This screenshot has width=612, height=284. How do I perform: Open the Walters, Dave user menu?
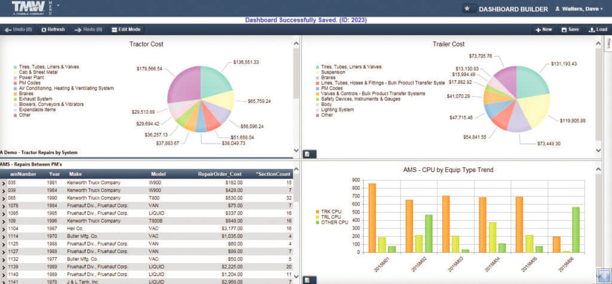(x=579, y=8)
